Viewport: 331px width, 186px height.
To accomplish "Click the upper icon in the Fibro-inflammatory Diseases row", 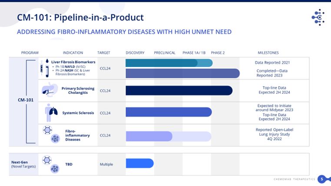I will [x=49, y=130].
